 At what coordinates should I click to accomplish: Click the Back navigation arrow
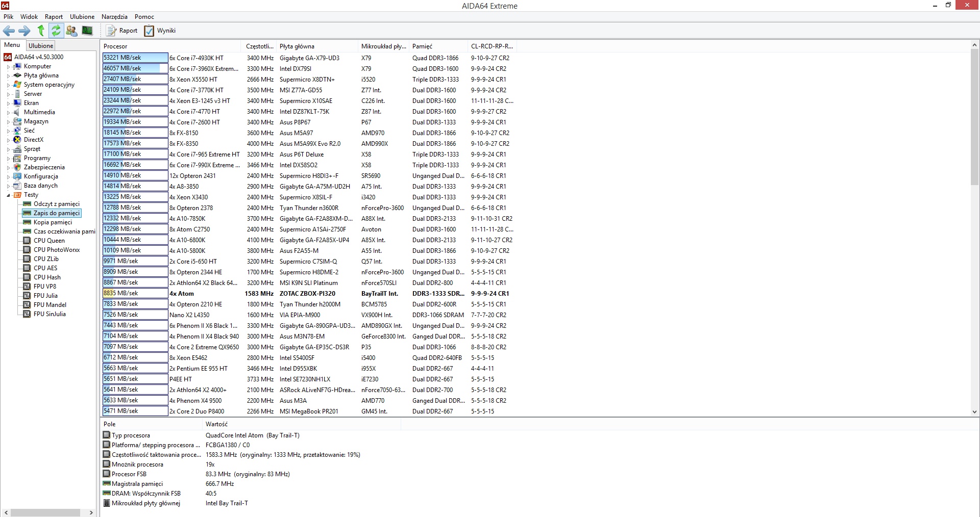click(9, 31)
